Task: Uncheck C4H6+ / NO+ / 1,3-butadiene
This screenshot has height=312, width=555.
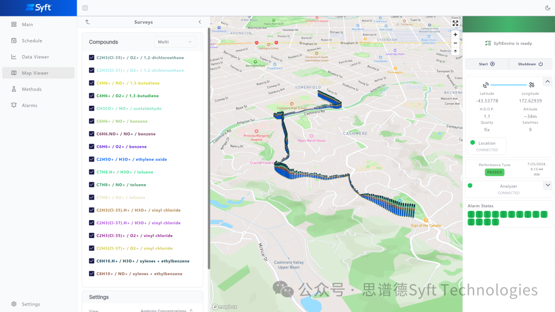Action: click(91, 83)
